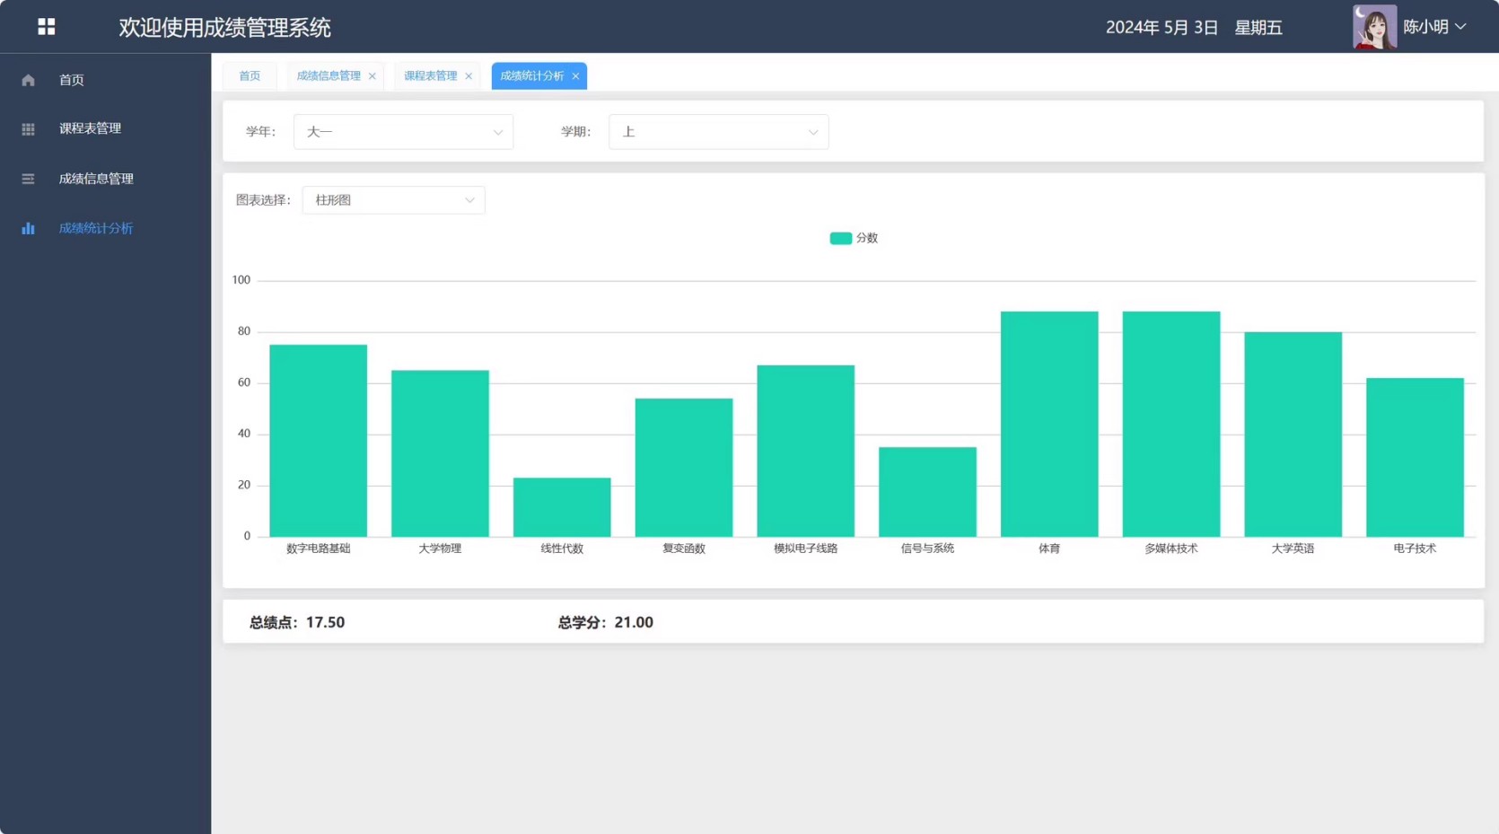Viewport: 1499px width, 834px height.
Task: Click the user avatar picture
Action: tap(1374, 27)
